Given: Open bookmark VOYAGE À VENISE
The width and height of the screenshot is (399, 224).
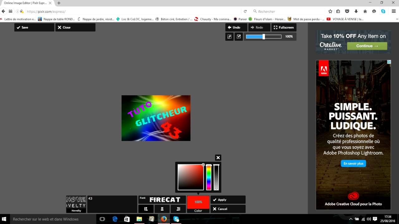Looking at the screenshot, I should point(345,19).
